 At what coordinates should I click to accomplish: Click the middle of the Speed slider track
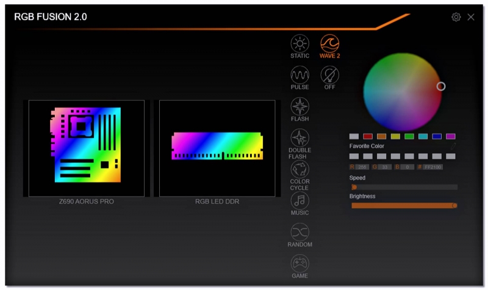click(404, 187)
